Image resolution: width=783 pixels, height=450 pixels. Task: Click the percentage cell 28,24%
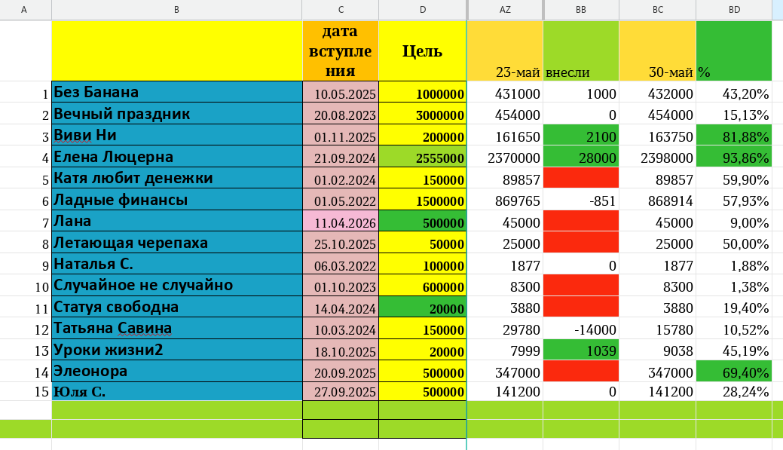click(x=734, y=391)
